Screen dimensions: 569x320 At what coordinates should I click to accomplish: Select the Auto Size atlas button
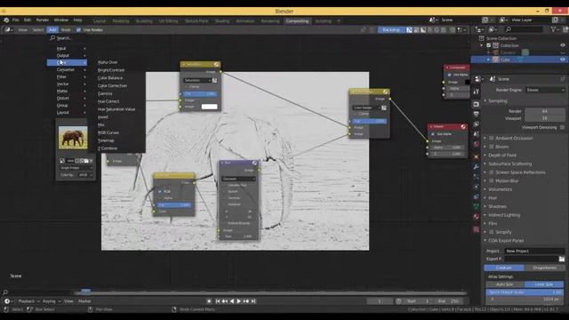[505, 284]
